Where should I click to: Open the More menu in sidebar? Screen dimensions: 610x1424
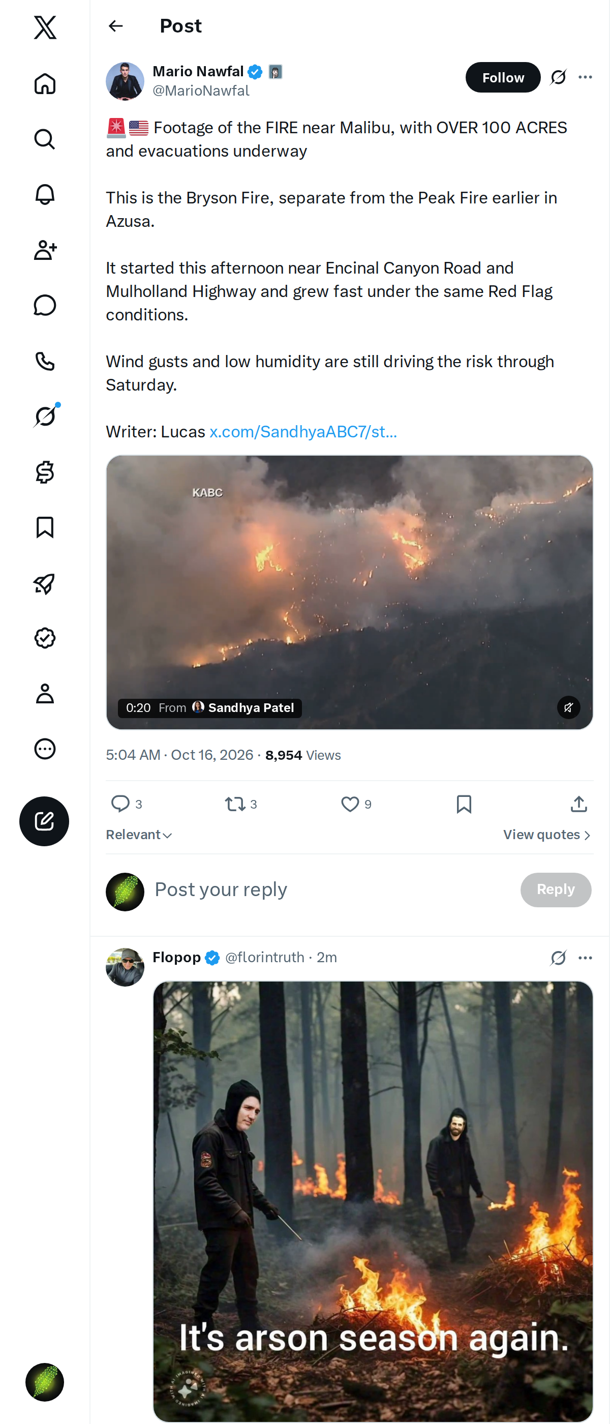[x=45, y=749]
